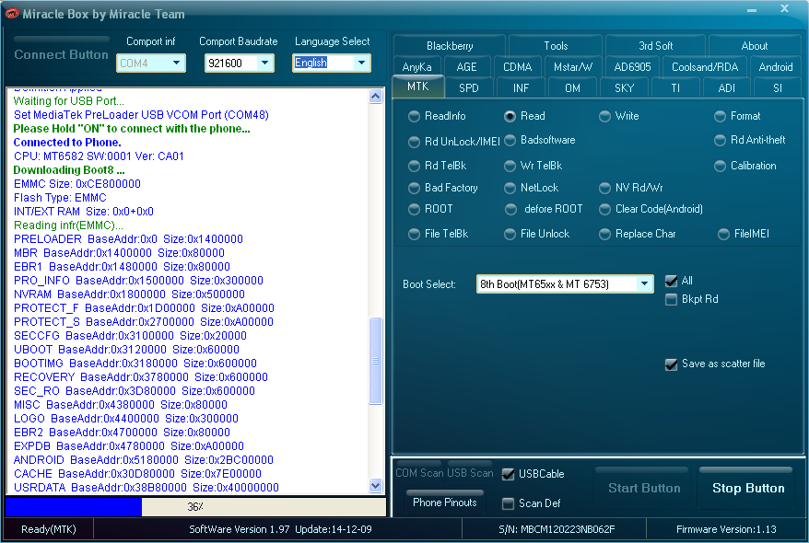The height and width of the screenshot is (543, 809).
Task: Choose Replace Char radio option
Action: pos(604,235)
